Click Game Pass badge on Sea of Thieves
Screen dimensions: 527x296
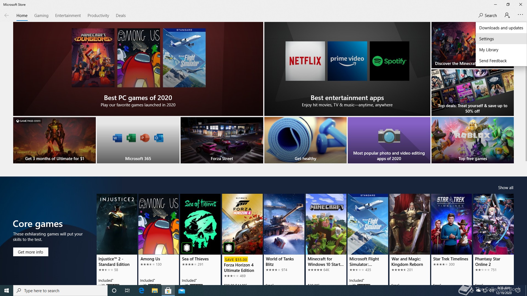[x=187, y=248]
